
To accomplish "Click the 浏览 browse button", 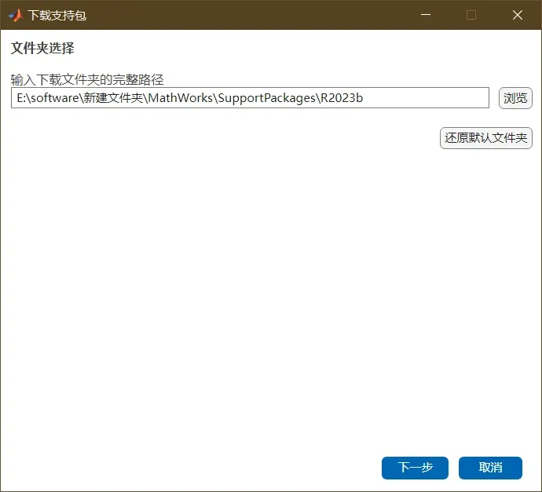I will (515, 98).
